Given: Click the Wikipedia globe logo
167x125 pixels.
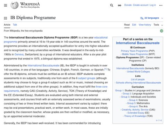Looking at the screenshot, I should point(15,5).
